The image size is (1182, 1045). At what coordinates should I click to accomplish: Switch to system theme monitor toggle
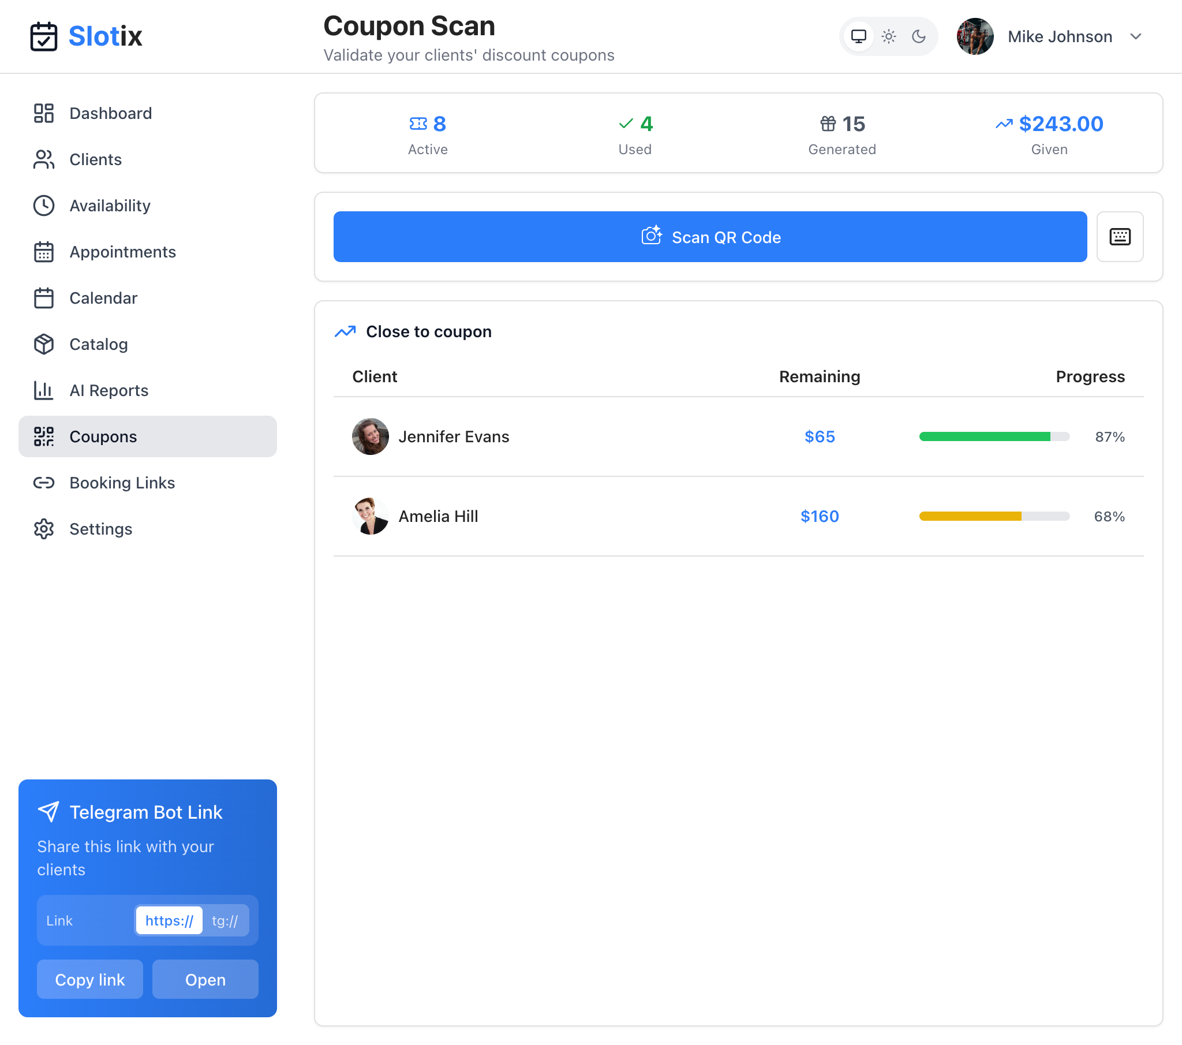(858, 36)
